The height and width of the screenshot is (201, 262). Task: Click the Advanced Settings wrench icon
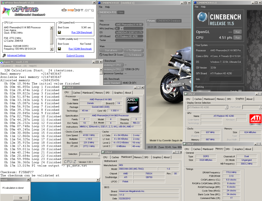[x=4, y=55]
